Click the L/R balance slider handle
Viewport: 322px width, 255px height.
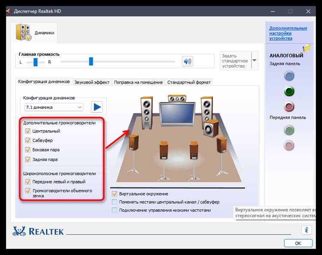click(36, 62)
